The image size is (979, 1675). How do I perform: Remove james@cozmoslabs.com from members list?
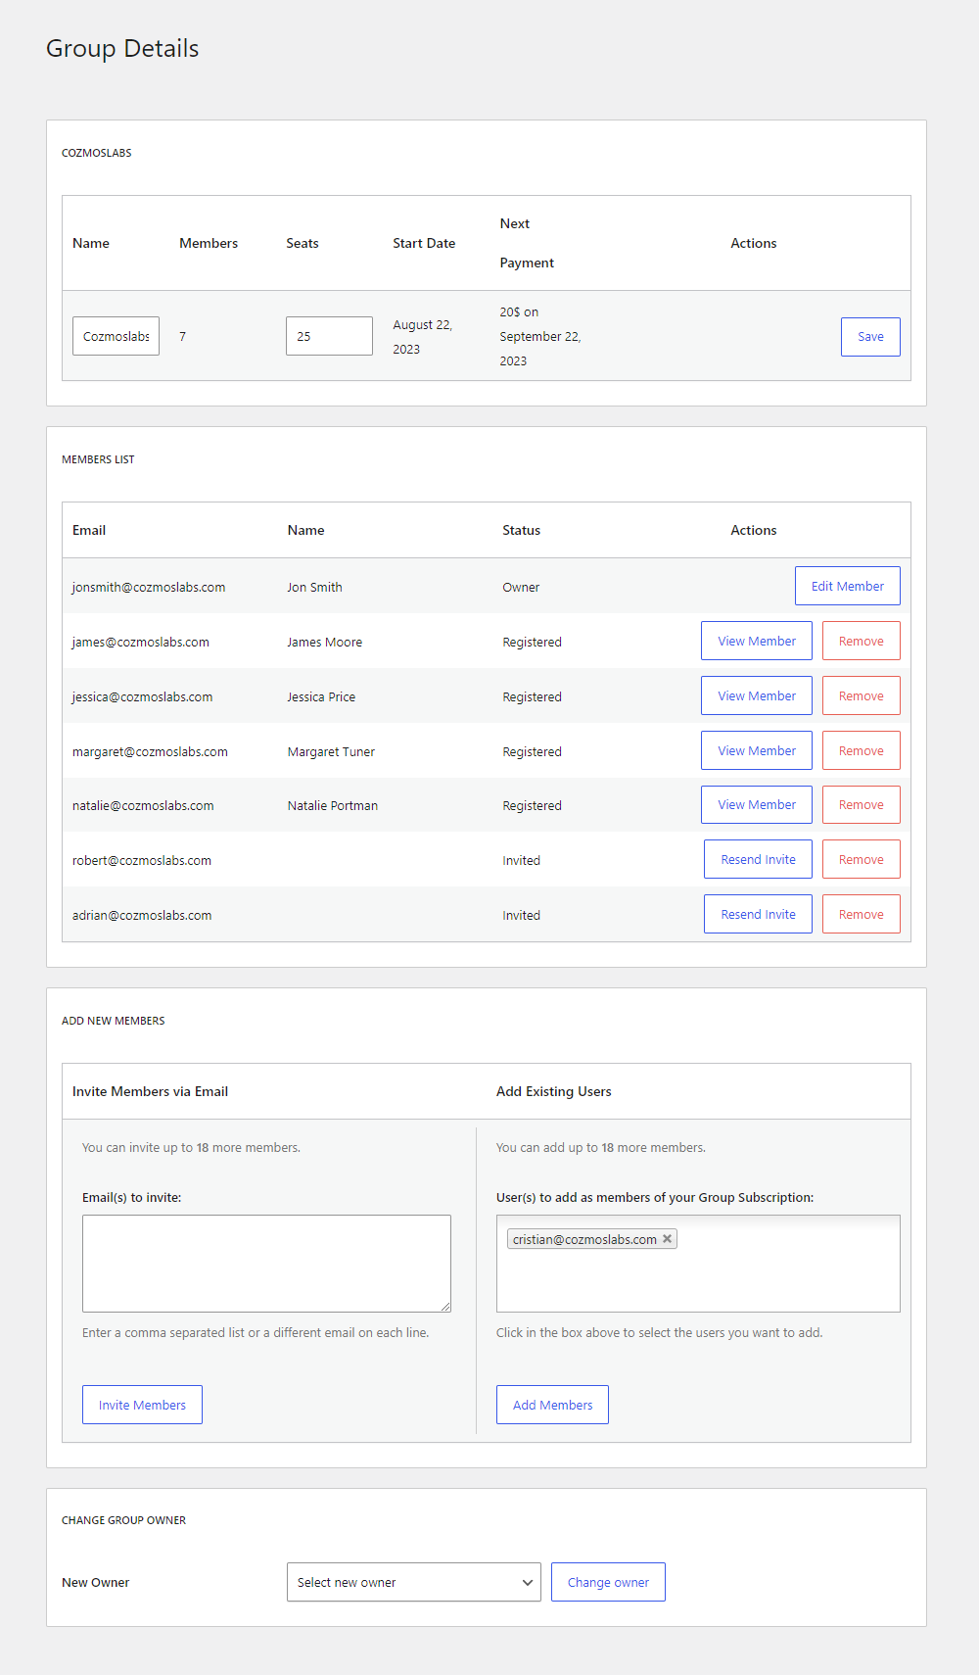tap(862, 641)
